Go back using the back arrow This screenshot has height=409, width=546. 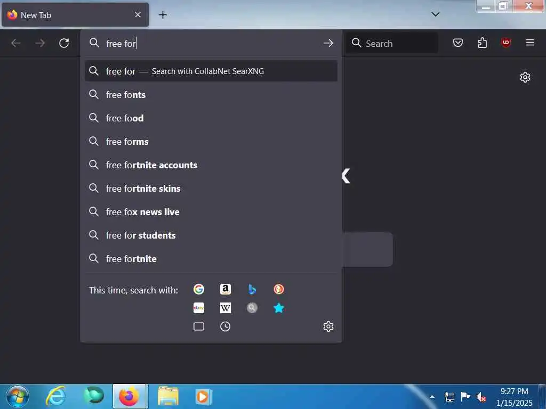coord(16,43)
